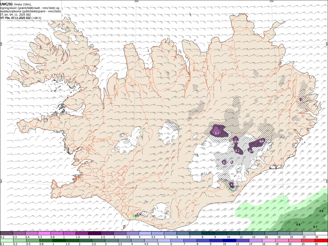Pick the mauve 0.3 swatch in the top legend row
328x246 pixels.
coord(19,233)
